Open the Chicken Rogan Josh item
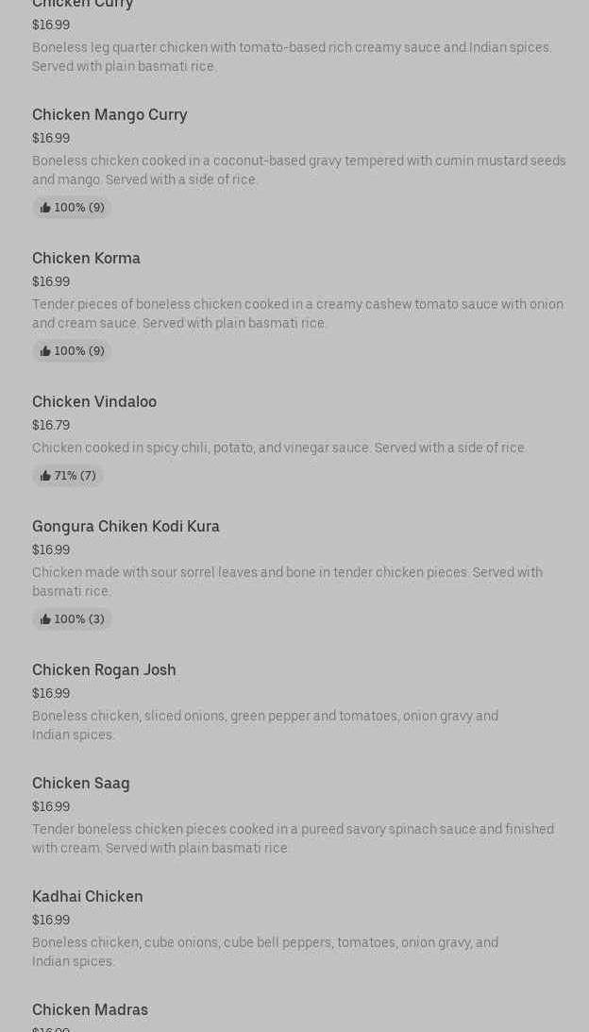The image size is (589, 1032). (104, 670)
